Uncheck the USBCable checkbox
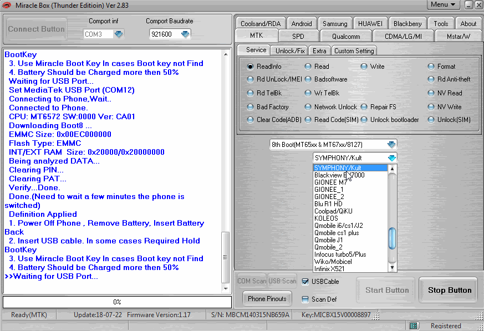 coord(305,281)
